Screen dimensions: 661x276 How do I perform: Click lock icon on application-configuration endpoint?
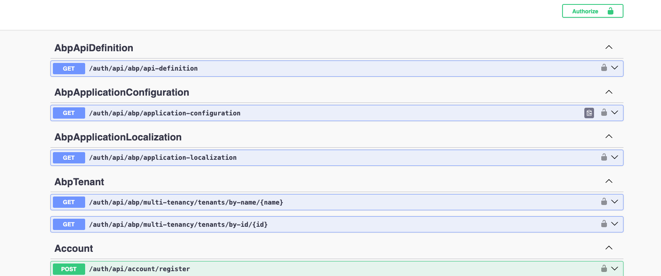(604, 113)
